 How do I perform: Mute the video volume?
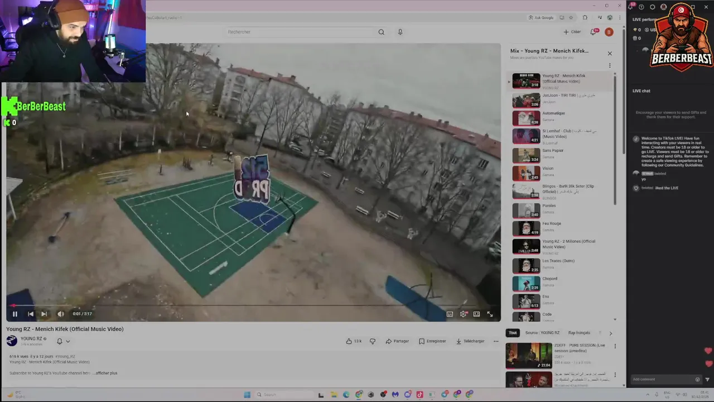[61, 314]
